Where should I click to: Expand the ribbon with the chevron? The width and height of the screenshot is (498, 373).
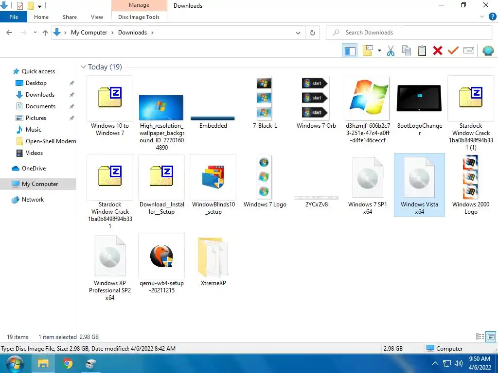pos(482,17)
